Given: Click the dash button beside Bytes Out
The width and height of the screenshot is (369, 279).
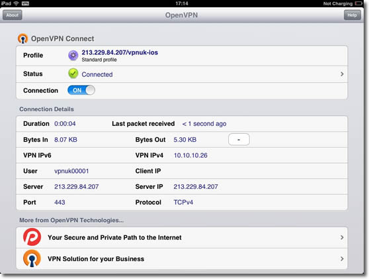Looking at the screenshot, I should pyautogui.click(x=239, y=140).
